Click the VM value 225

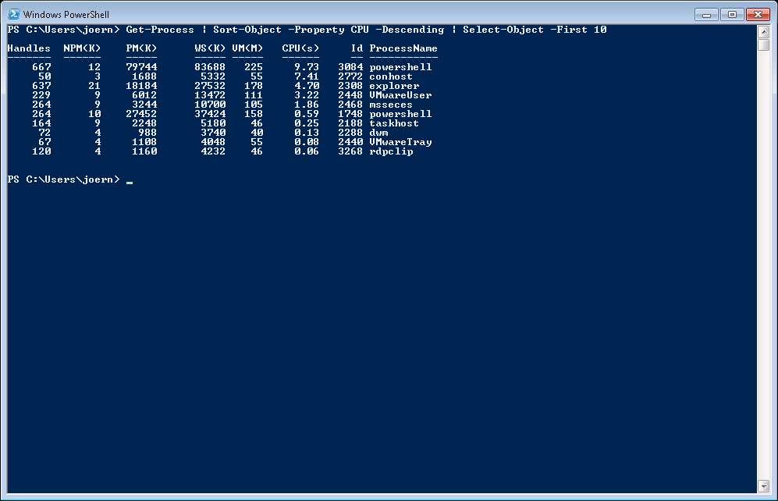click(254, 67)
